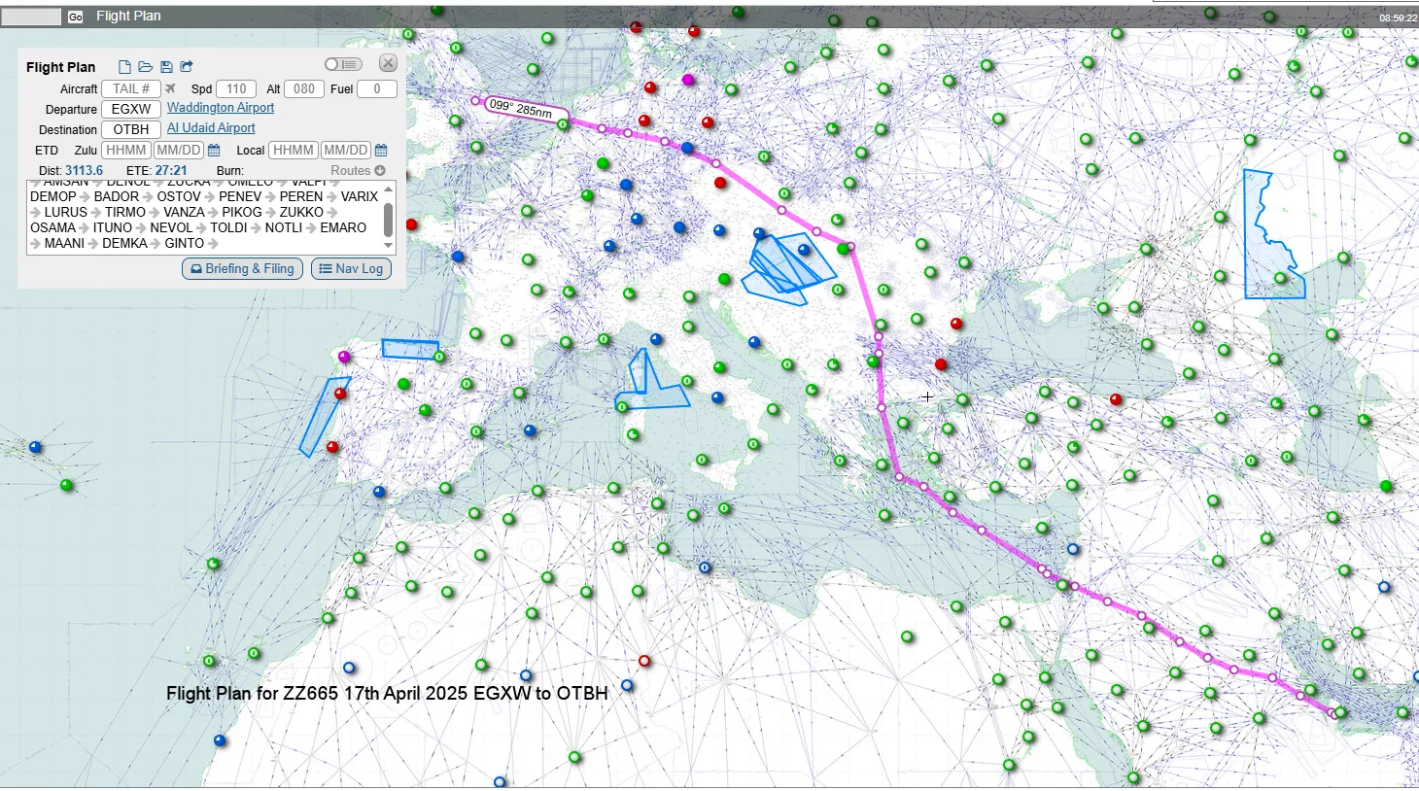Click the EGXW departure code field
This screenshot has height=791, width=1419.
[131, 109]
